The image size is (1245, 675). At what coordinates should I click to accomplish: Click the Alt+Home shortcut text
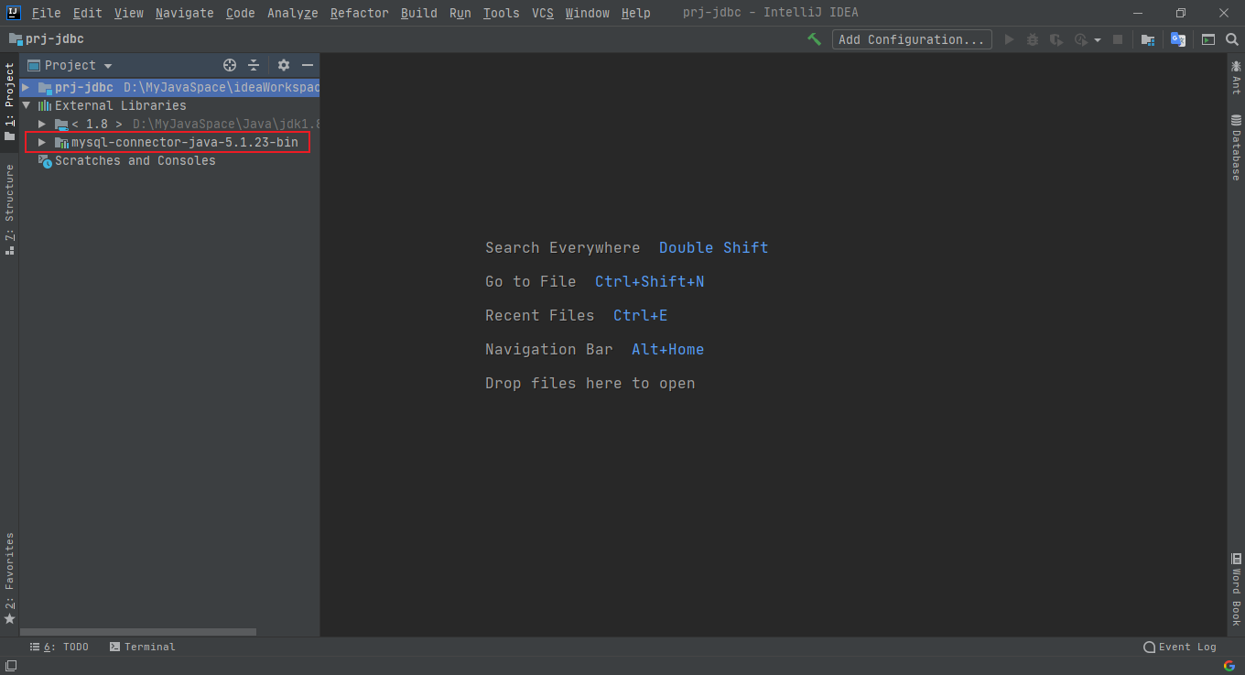[668, 349]
